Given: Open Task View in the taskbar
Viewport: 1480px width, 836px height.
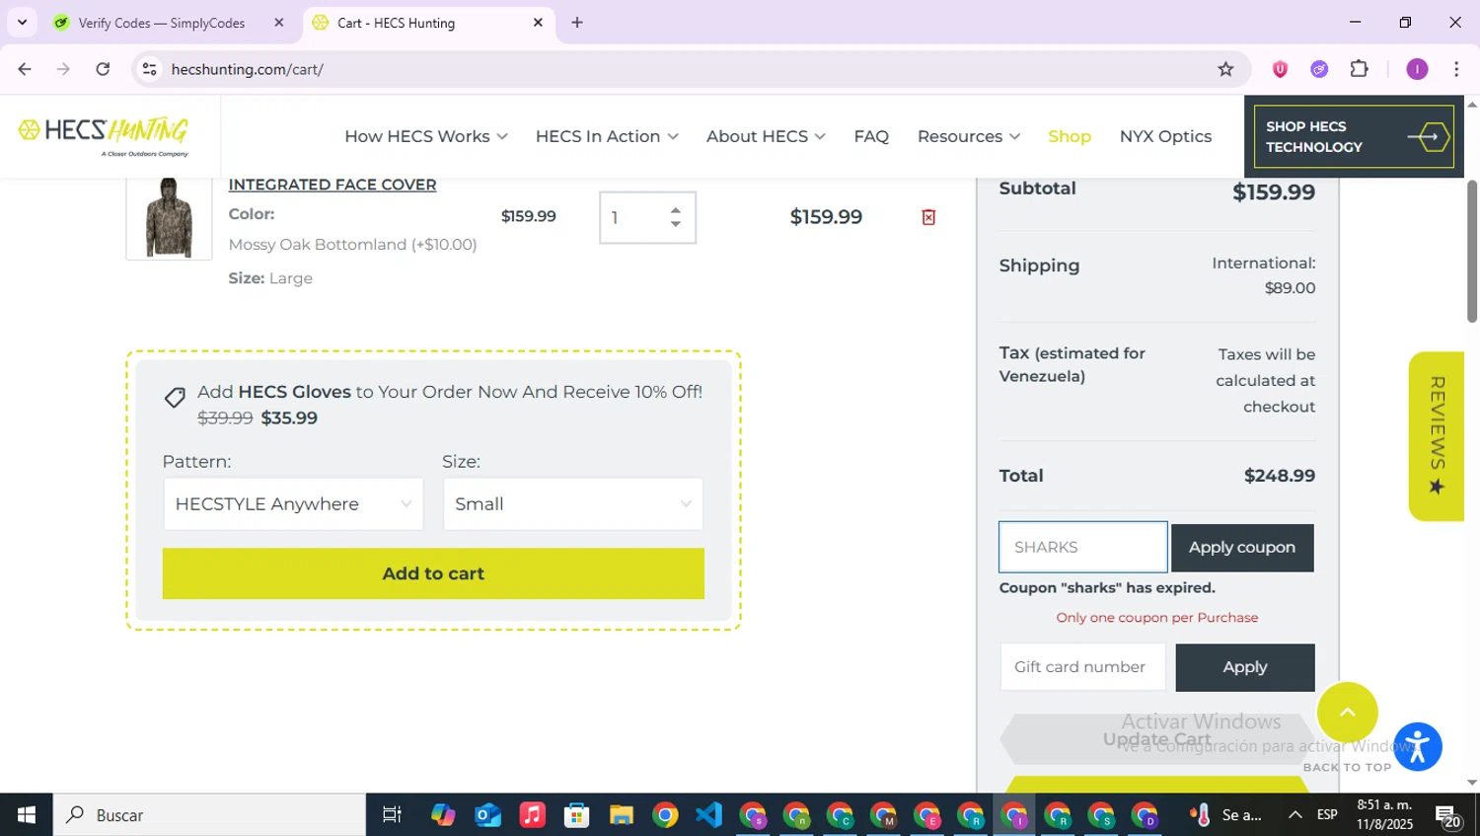Looking at the screenshot, I should click(392, 815).
